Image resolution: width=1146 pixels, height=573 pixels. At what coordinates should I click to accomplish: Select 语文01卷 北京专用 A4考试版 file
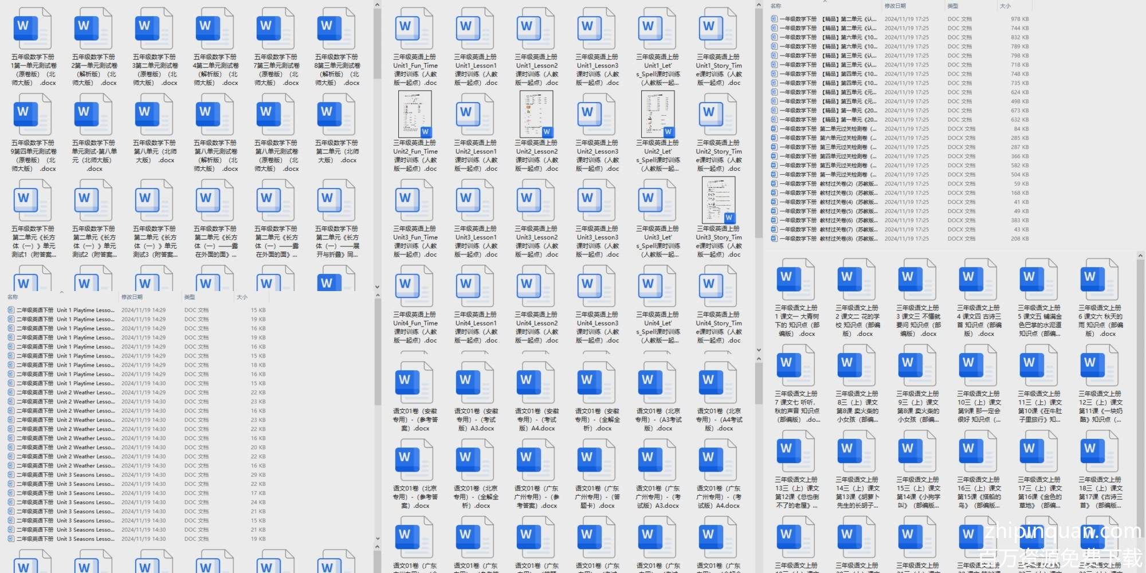719,383
